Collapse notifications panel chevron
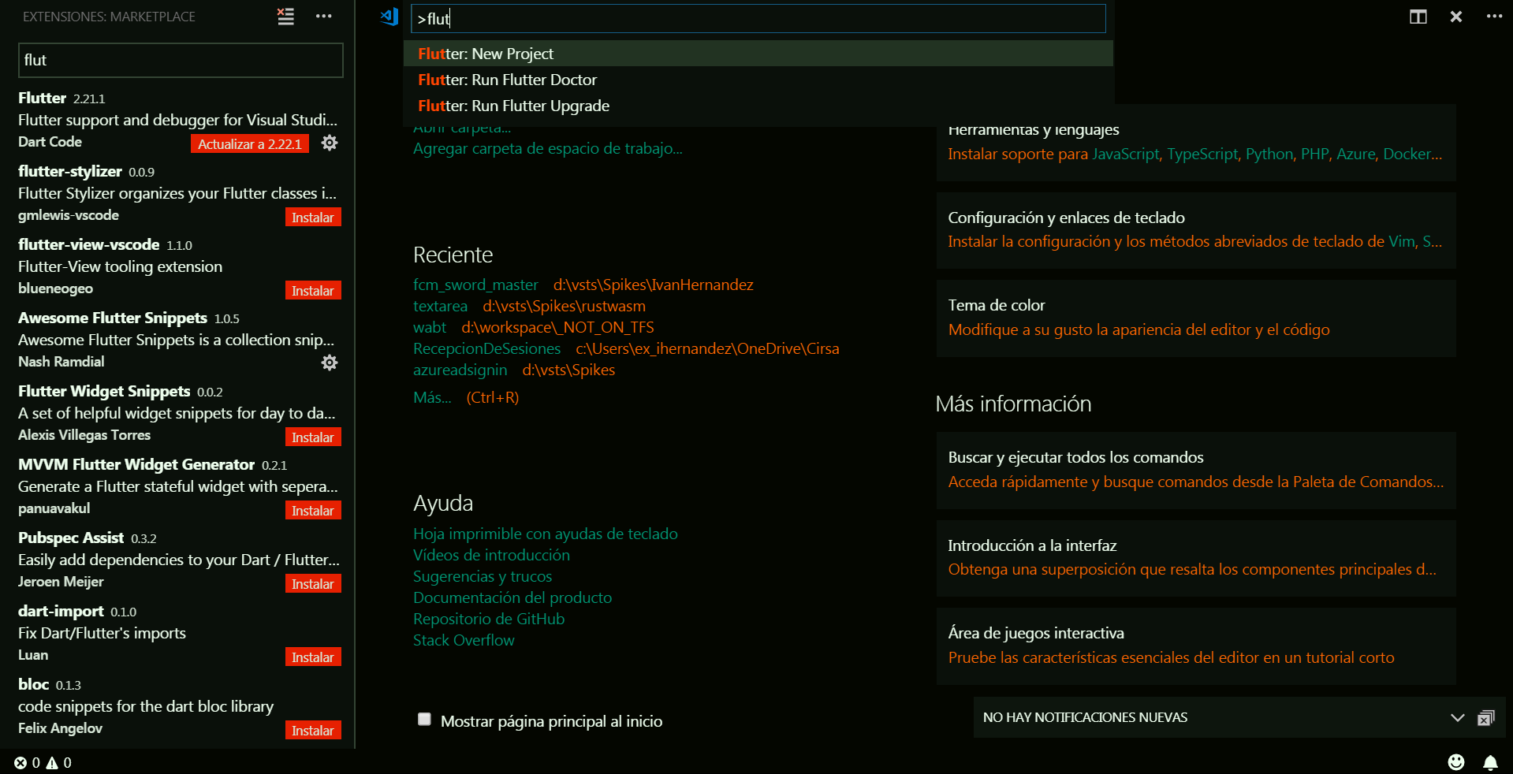 [1457, 718]
